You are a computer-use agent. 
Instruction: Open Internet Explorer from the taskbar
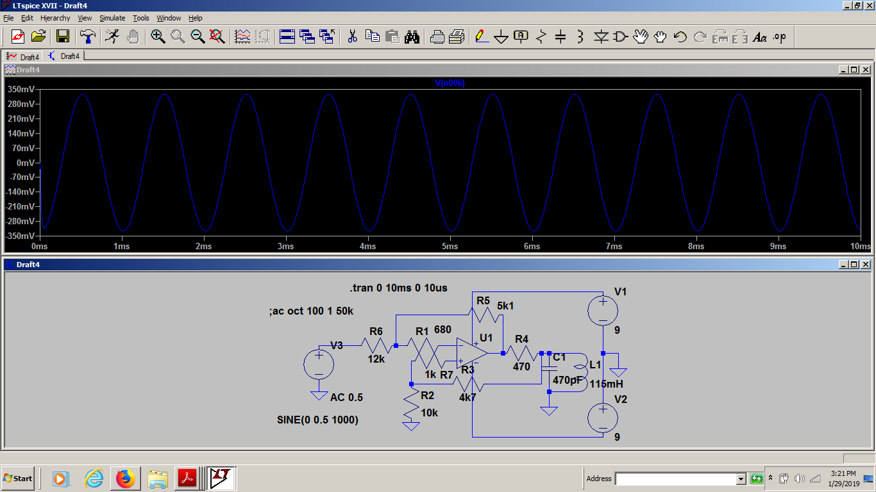(94, 478)
